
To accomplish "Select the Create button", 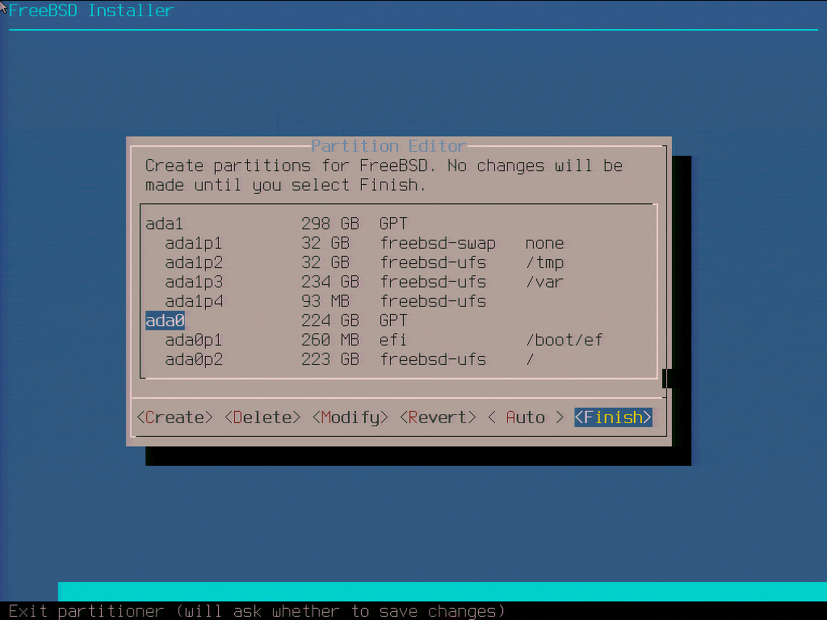I will click(174, 417).
